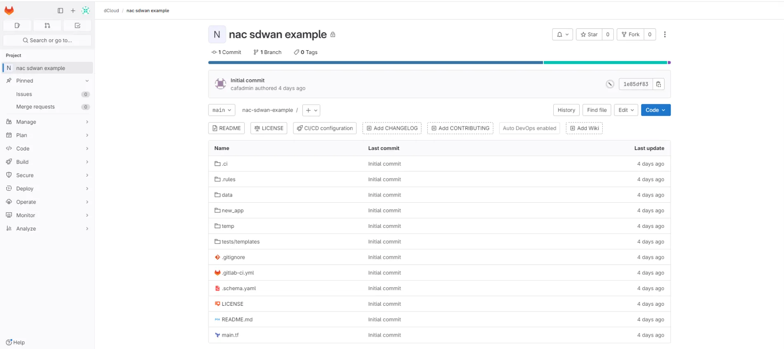This screenshot has width=784, height=349.
Task: Open merge requests icon in top sidebar
Action: pyautogui.click(x=47, y=26)
